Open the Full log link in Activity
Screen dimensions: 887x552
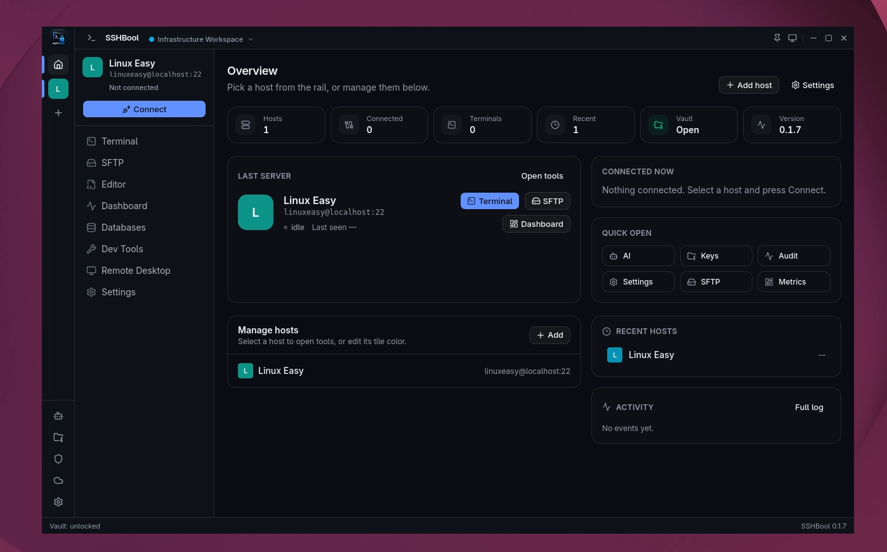(809, 408)
